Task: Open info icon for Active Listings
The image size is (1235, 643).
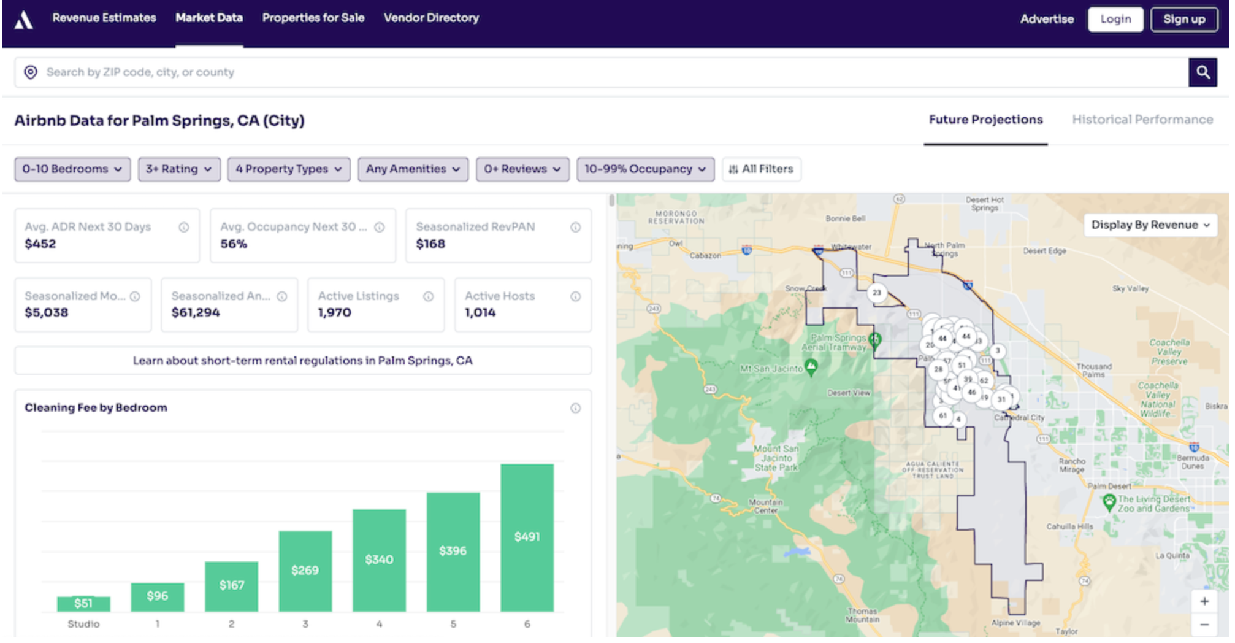Action: 429,296
